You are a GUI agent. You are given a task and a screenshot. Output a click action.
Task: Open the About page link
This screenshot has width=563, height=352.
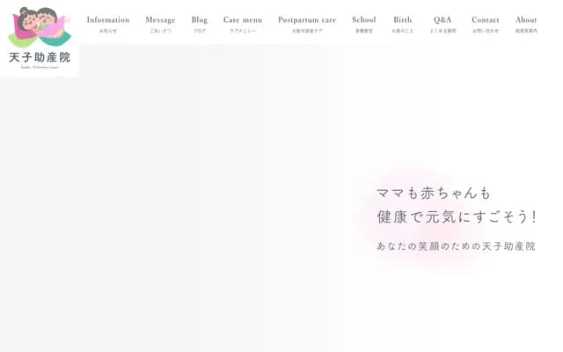pyautogui.click(x=526, y=19)
